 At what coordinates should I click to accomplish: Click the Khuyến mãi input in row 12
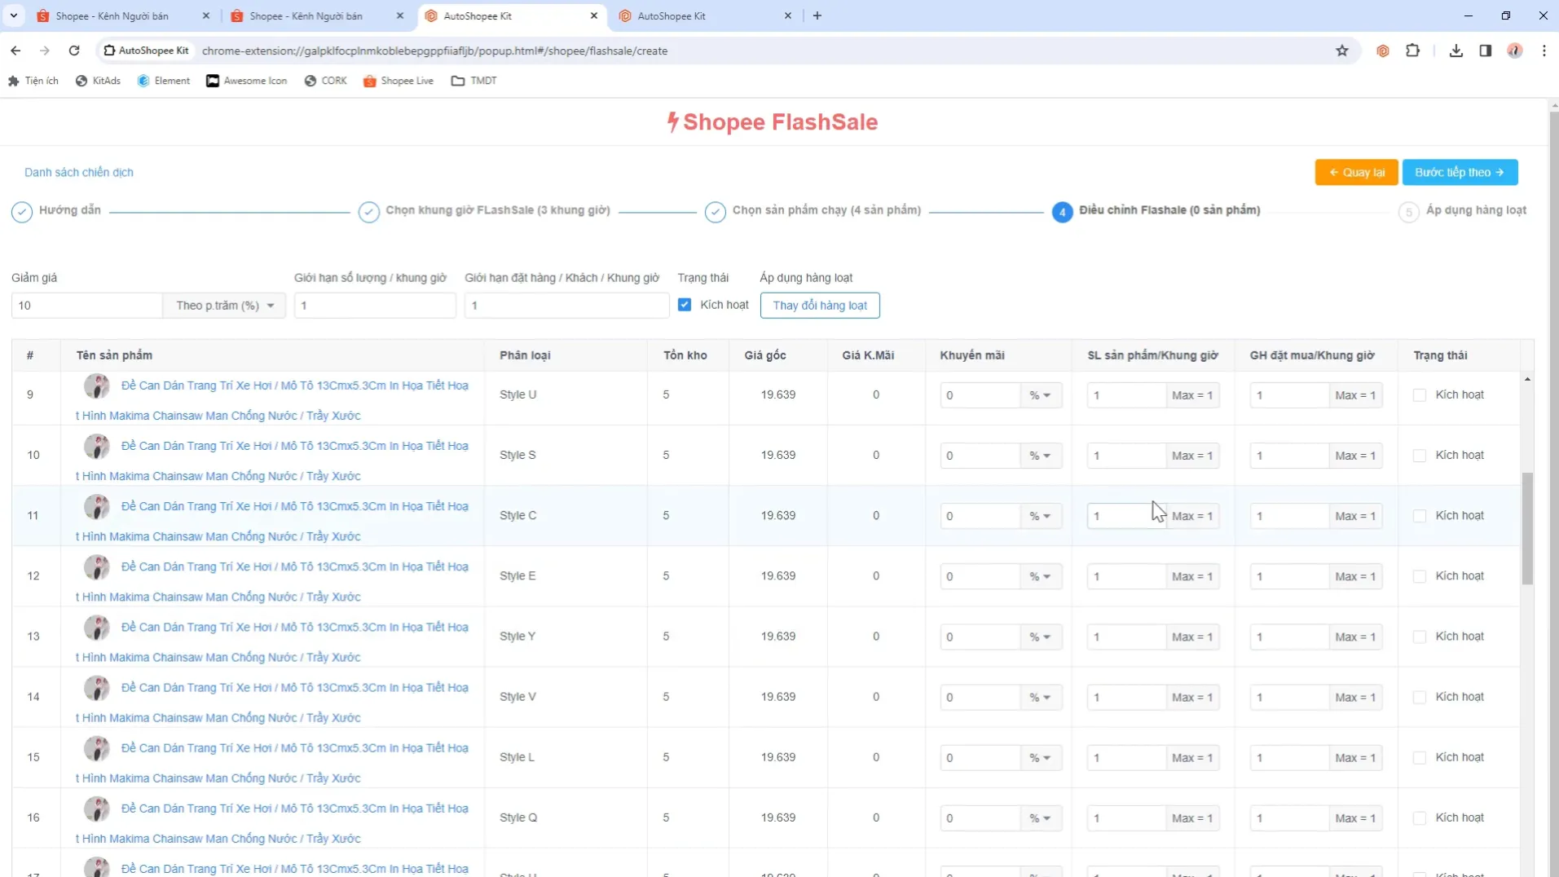[x=980, y=576]
